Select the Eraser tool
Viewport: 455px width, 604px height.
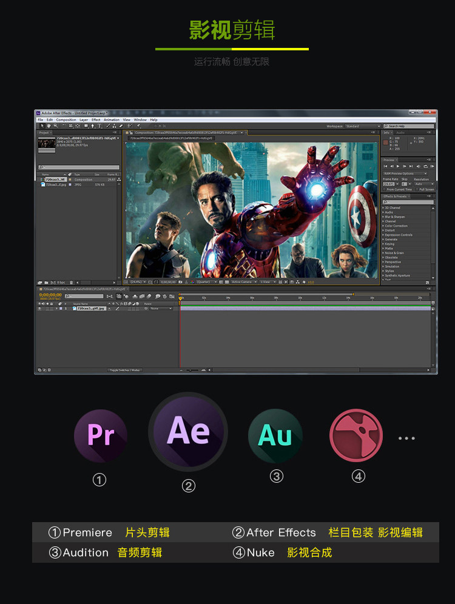tap(121, 126)
